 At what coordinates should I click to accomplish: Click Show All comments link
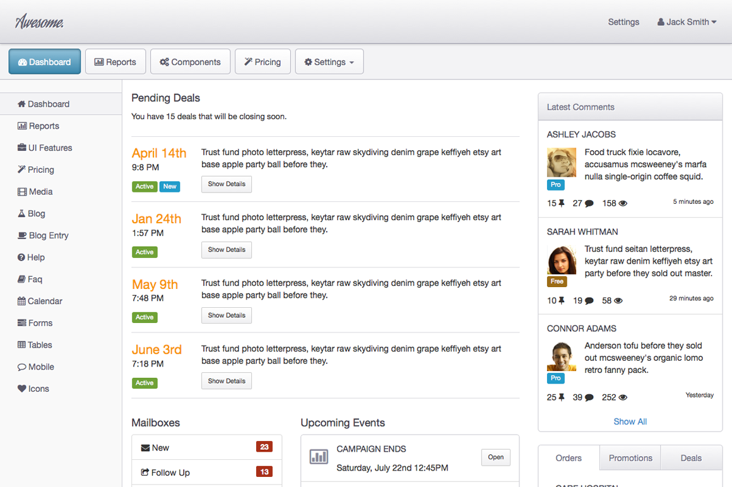(x=630, y=421)
